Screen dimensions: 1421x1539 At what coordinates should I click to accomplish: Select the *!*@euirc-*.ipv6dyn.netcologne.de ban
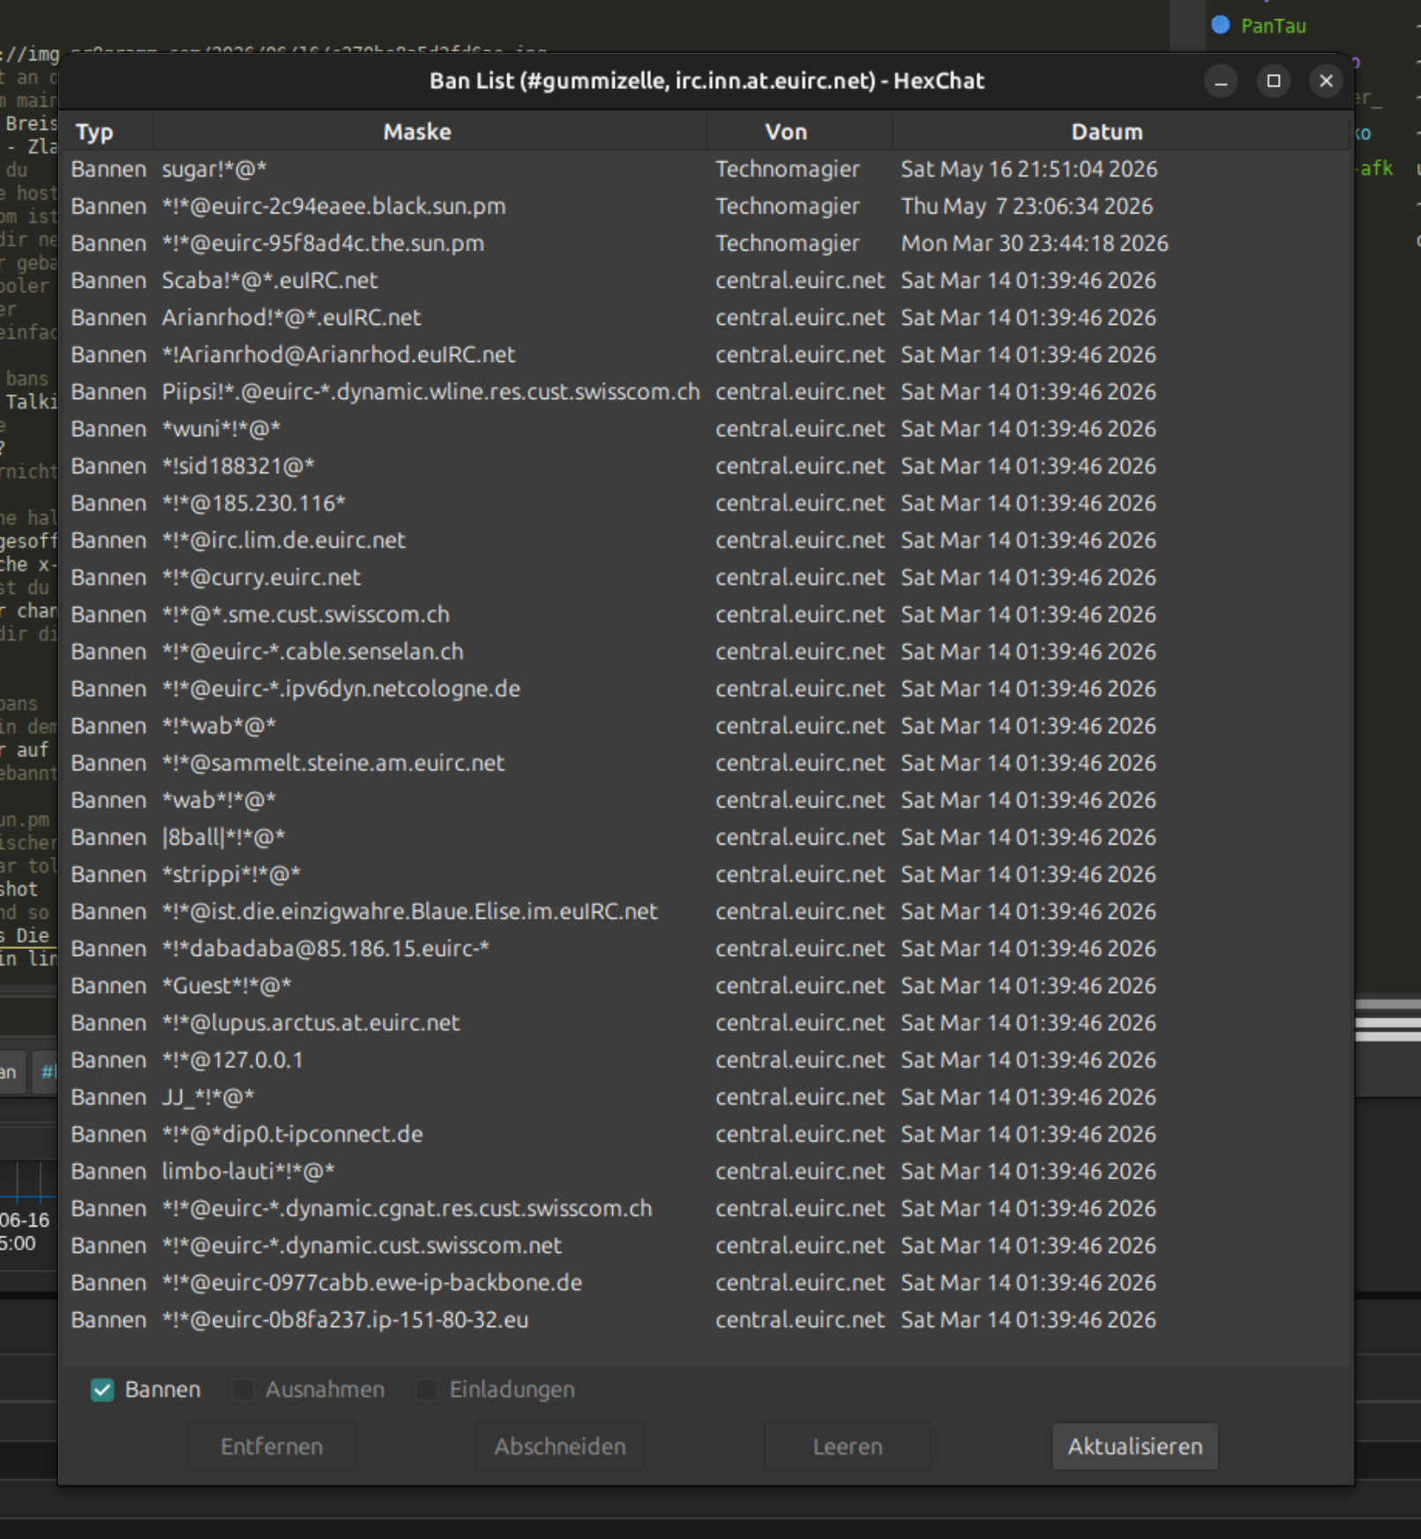pyautogui.click(x=340, y=688)
